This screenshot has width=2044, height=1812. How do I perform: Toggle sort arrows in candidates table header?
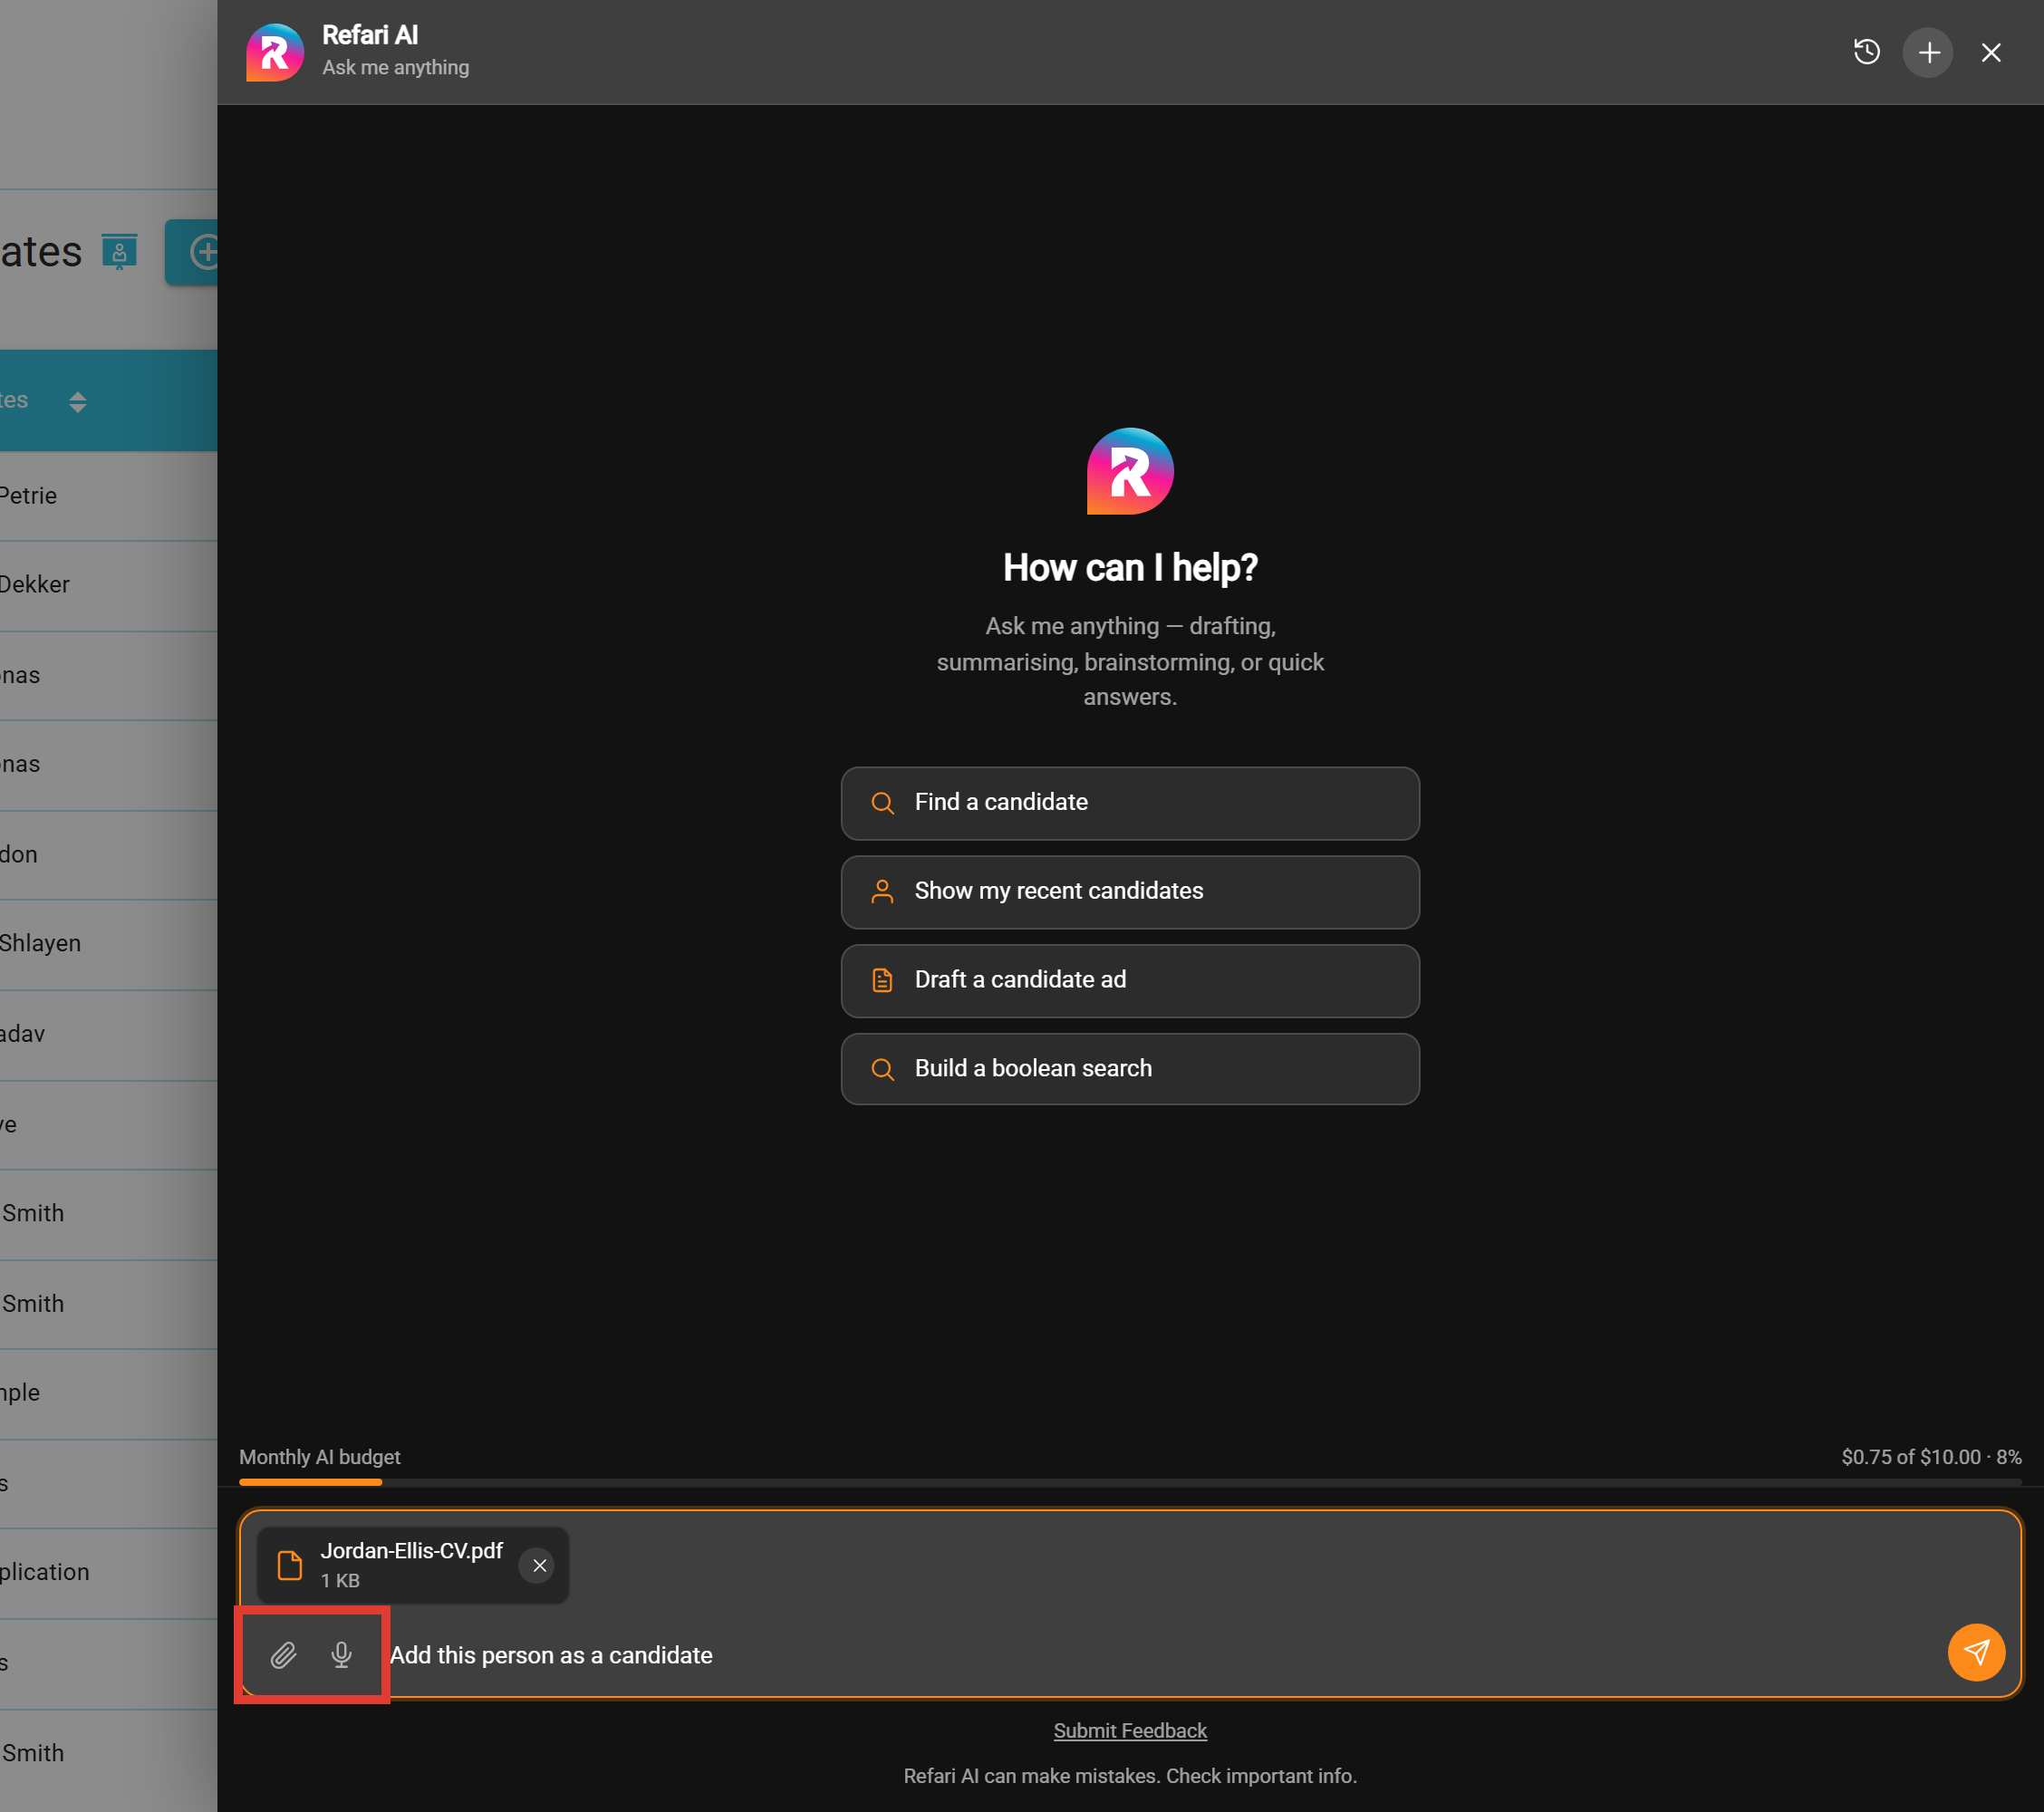point(78,402)
